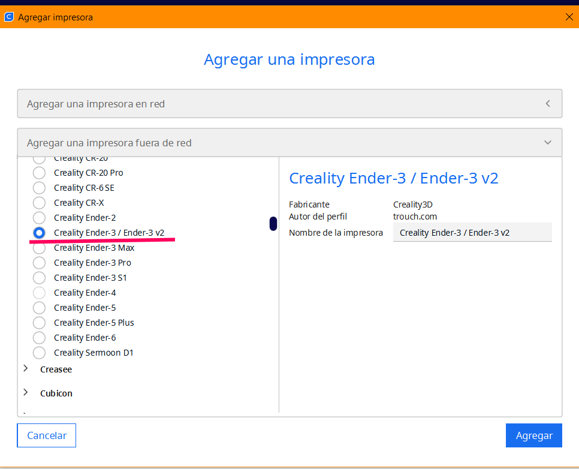579x469 pixels.
Task: Select Creality Ender-3 / Ender-3 v2 radio button
Action: pyautogui.click(x=39, y=233)
